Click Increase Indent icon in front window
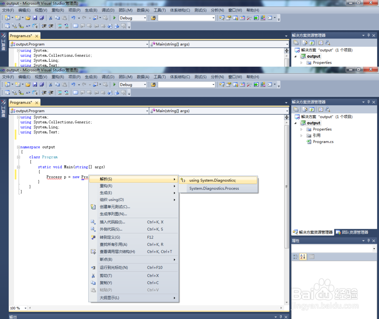The height and width of the screenshot is (319, 379). tap(51, 93)
